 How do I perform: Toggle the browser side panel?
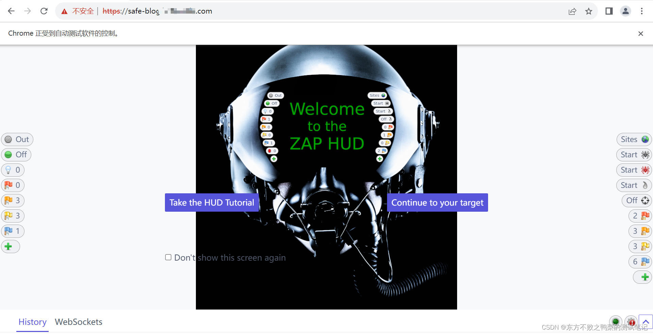[x=609, y=11]
